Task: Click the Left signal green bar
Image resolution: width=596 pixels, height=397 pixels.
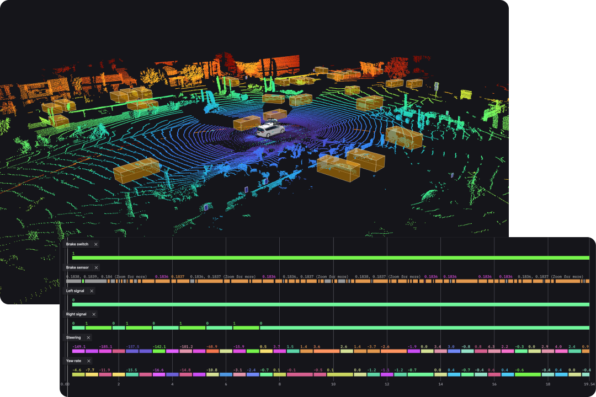Action: point(221,304)
